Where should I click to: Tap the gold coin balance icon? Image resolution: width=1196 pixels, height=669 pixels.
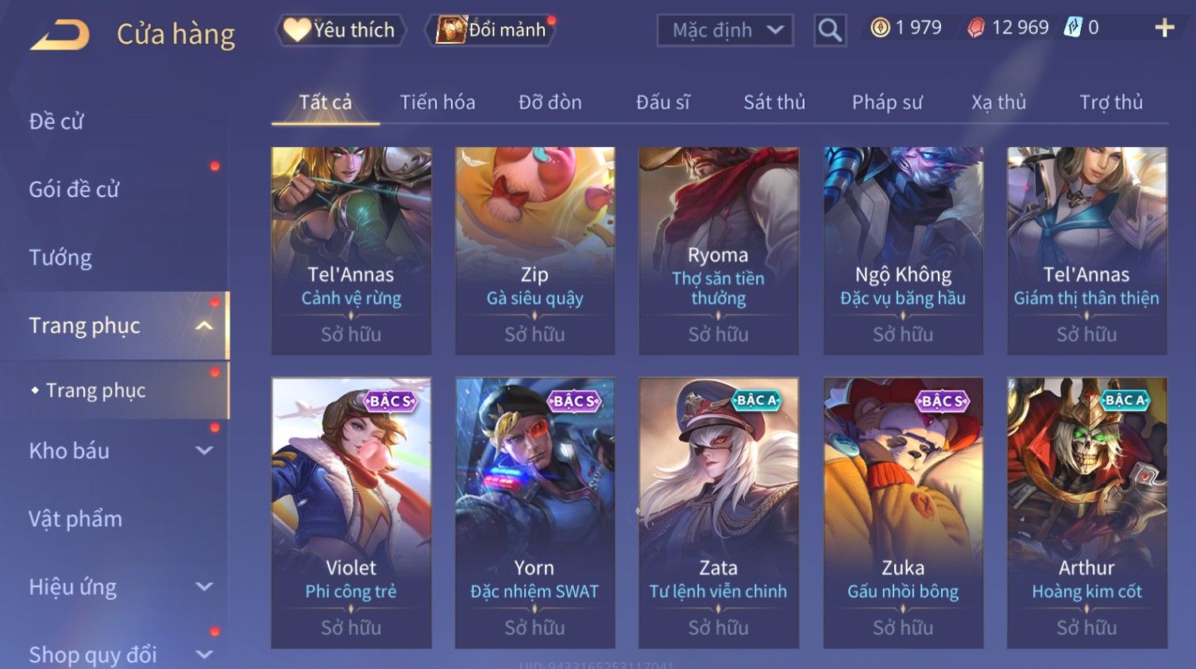point(880,28)
